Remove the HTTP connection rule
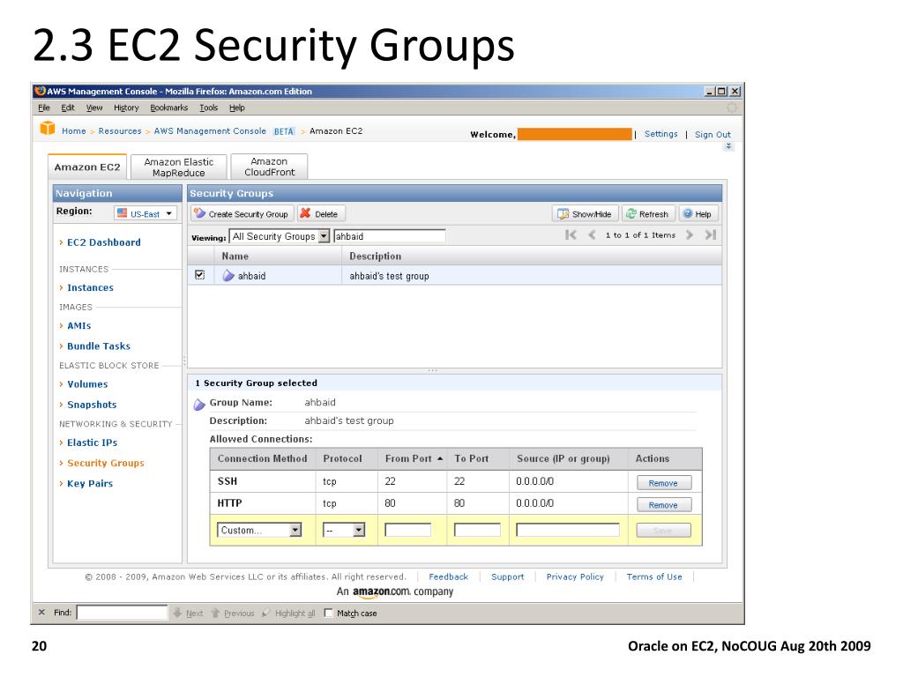903x677 pixels. coord(664,504)
